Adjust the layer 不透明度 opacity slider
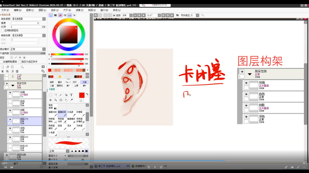This screenshot has height=173, width=309. (28, 53)
